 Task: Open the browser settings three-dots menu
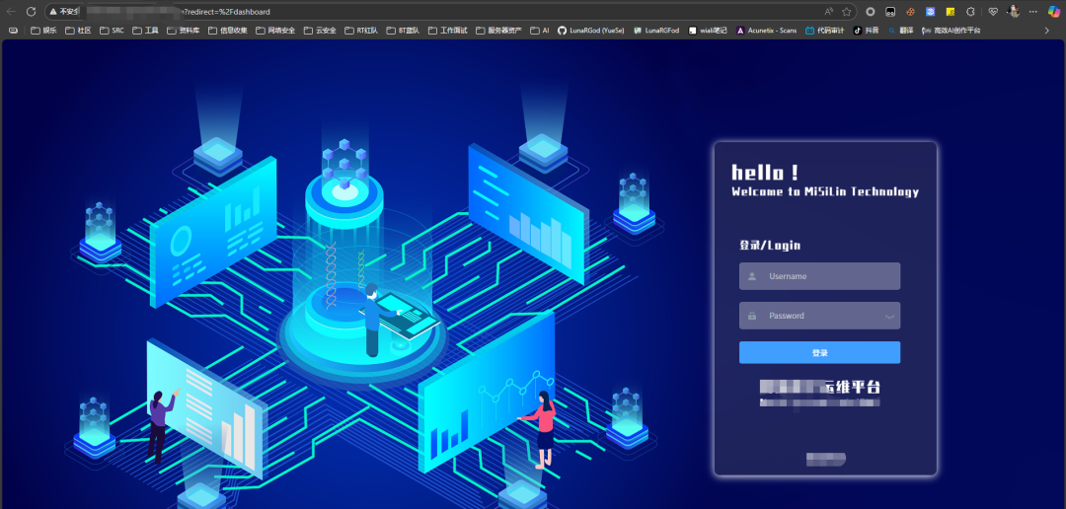tap(1033, 12)
